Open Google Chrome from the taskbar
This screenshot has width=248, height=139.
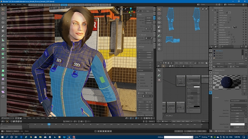point(31,137)
